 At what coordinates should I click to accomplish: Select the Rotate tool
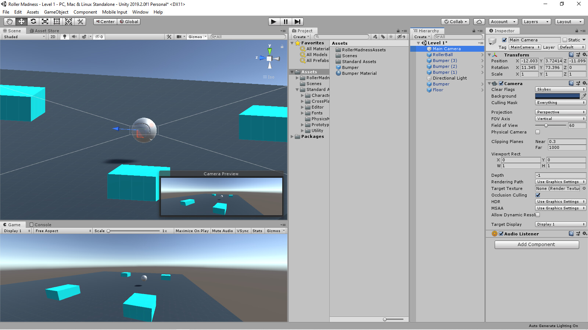pos(33,22)
